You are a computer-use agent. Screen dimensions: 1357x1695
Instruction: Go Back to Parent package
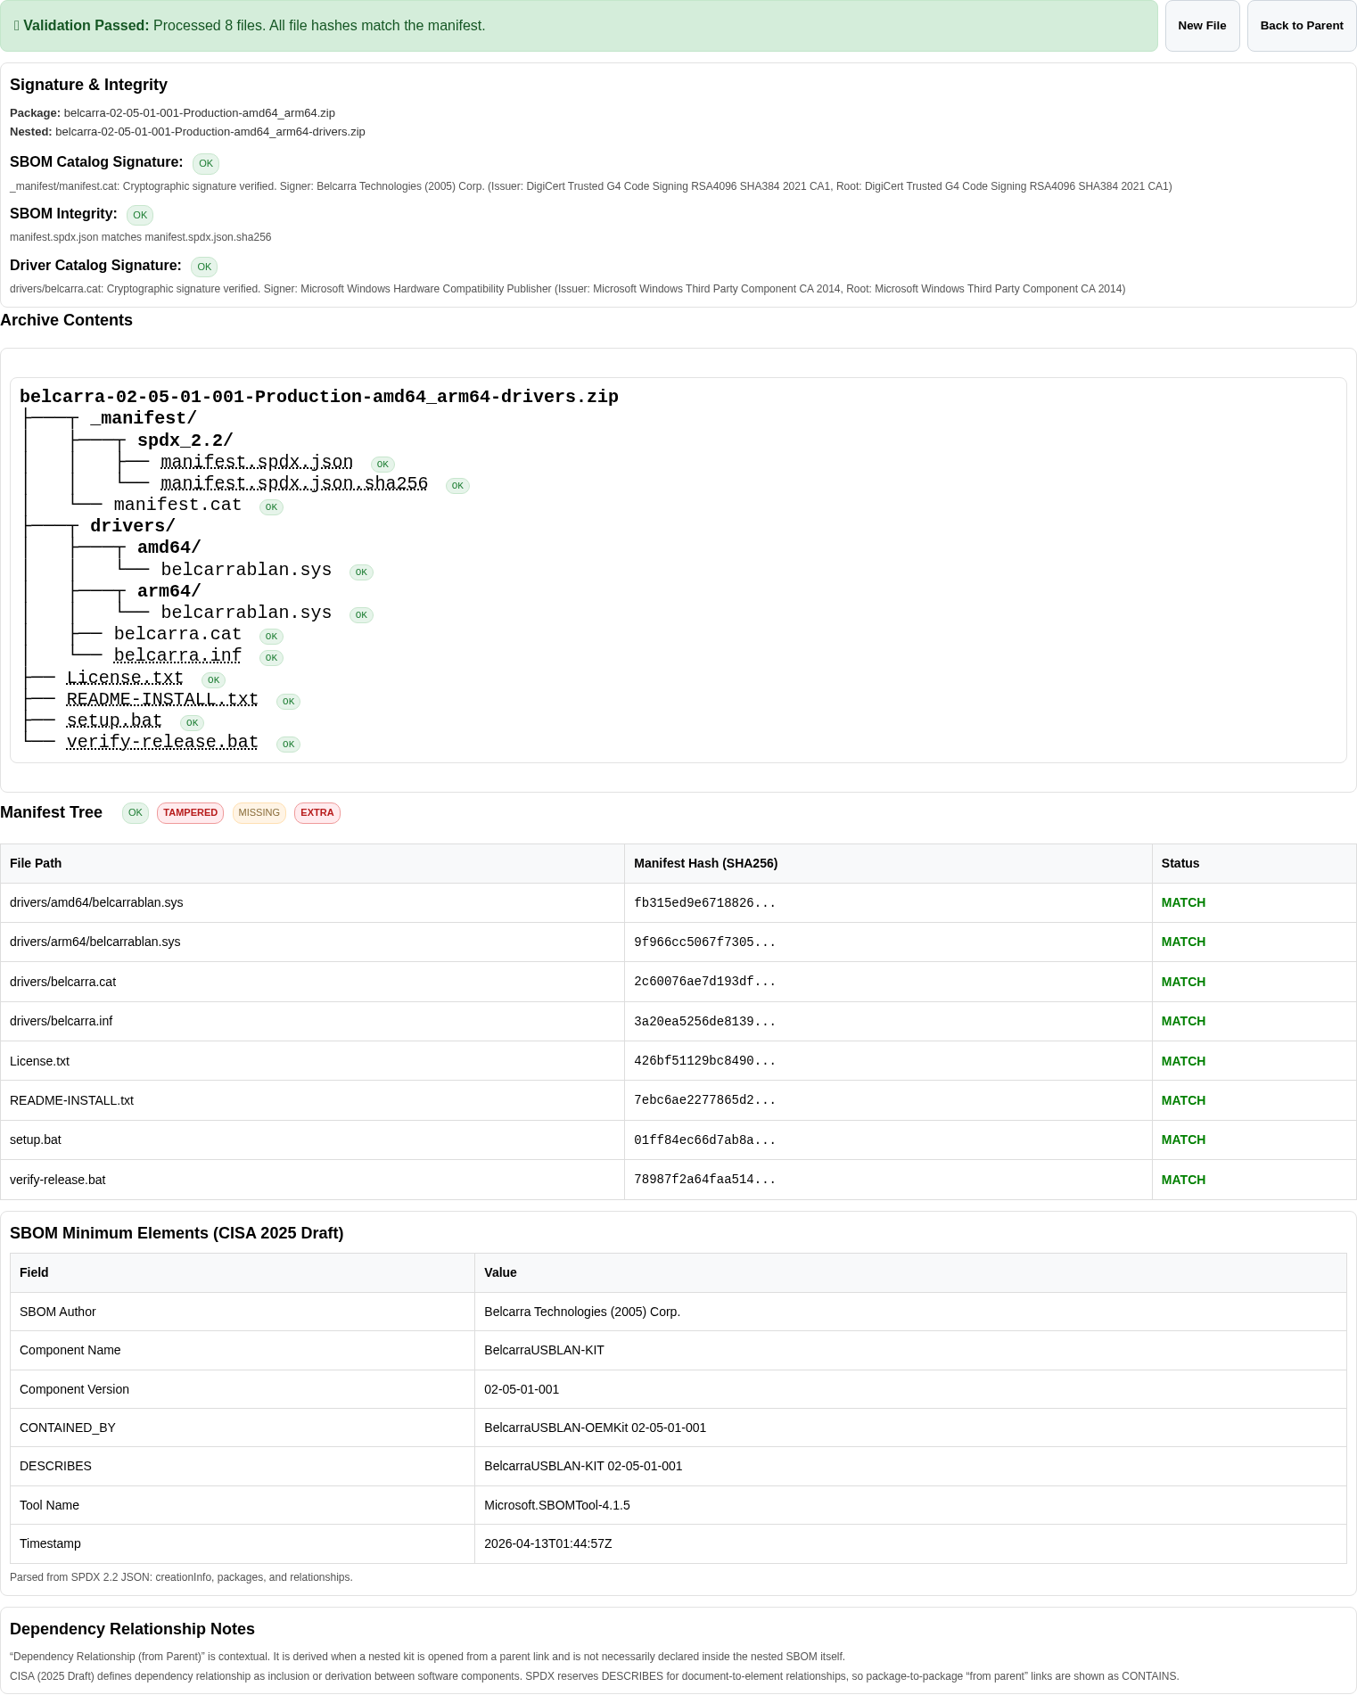click(1302, 26)
